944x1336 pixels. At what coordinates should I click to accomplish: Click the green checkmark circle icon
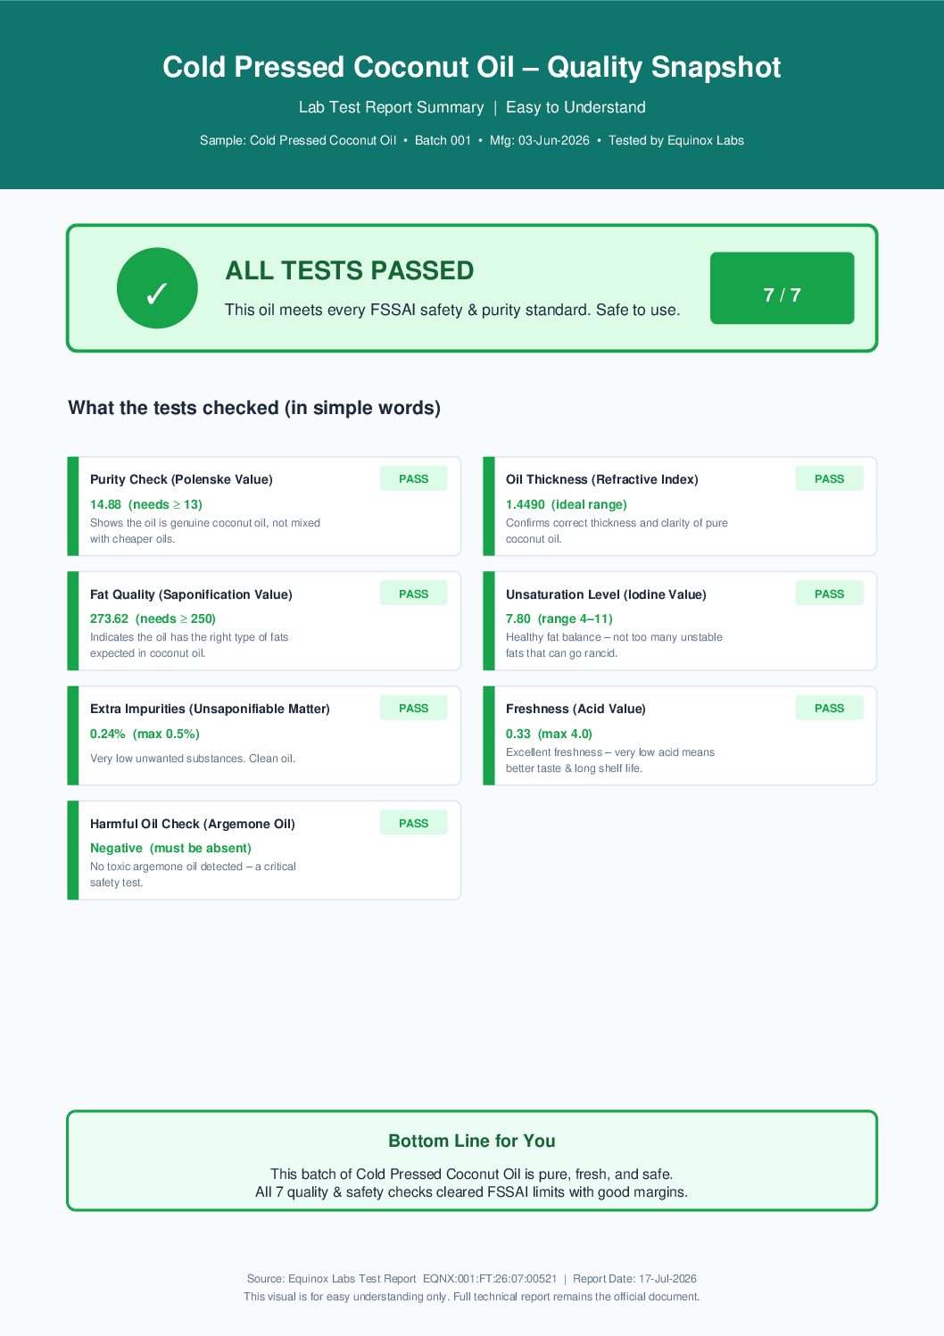157,288
